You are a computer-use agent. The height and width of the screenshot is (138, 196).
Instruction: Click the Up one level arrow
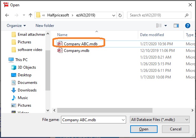(30, 15)
